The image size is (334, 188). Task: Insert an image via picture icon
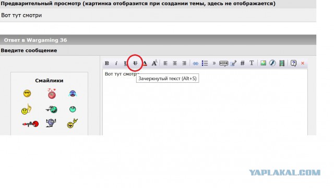pyautogui.click(x=263, y=63)
